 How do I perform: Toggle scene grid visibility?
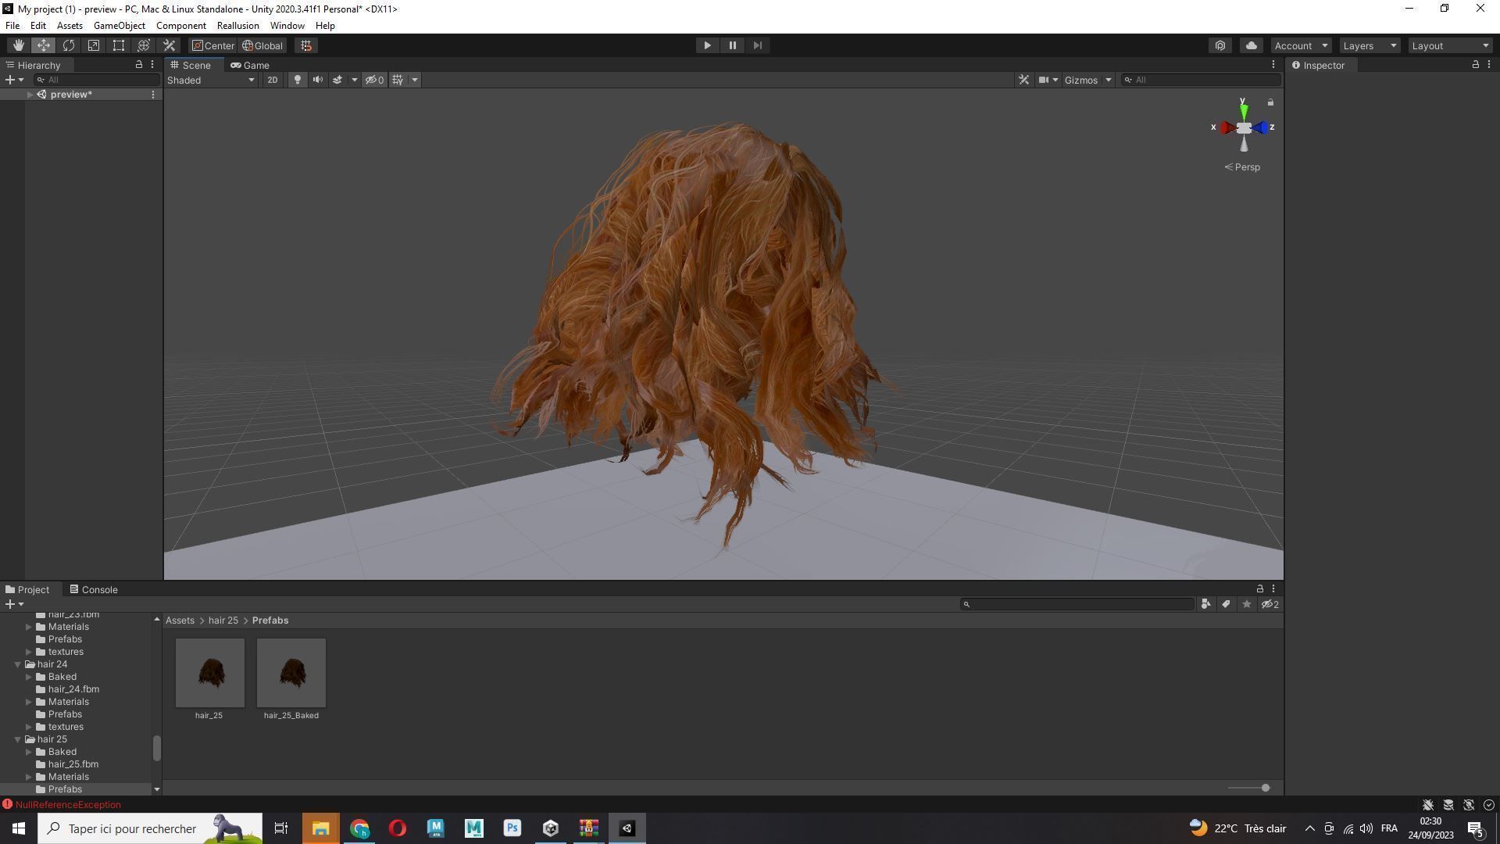pyautogui.click(x=398, y=80)
